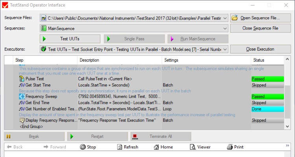Click the folder icon on Open Sequence File
Viewport: 295px width, 157px height.
[234, 18]
